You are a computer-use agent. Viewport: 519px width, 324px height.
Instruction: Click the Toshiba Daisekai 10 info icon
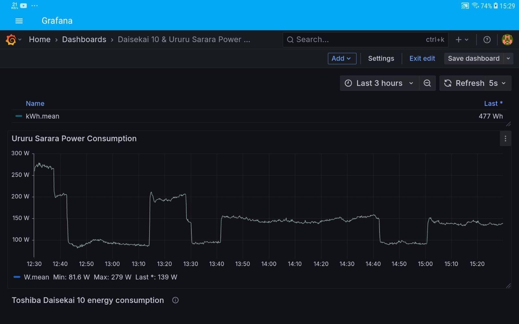click(175, 300)
